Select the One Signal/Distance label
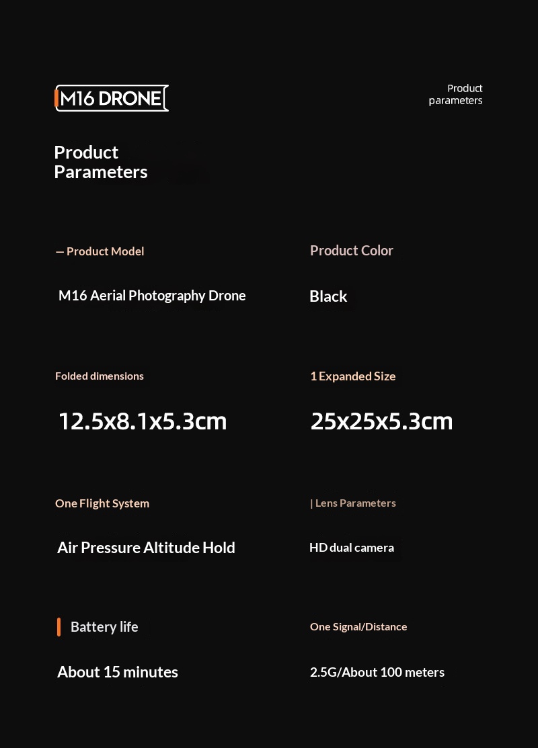 pos(358,627)
